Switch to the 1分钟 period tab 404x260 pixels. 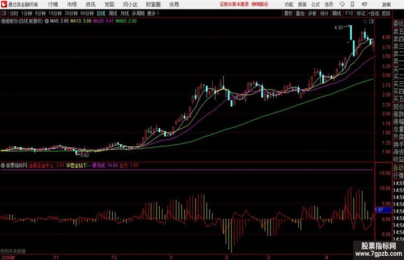[27, 13]
